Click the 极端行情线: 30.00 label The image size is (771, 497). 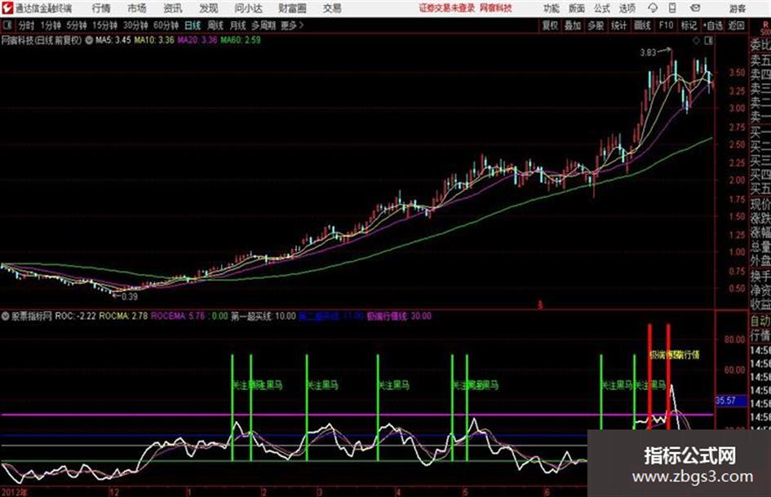pos(399,316)
